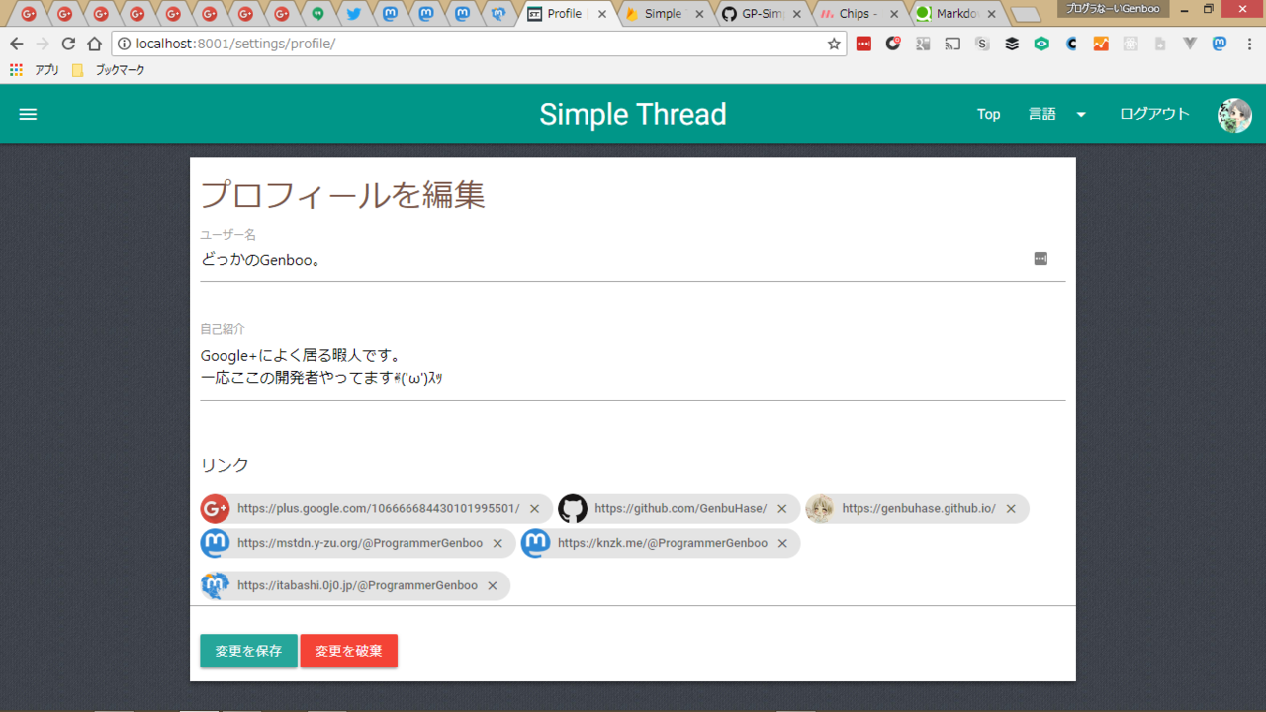Click the ログアウト logout link

pos(1153,115)
